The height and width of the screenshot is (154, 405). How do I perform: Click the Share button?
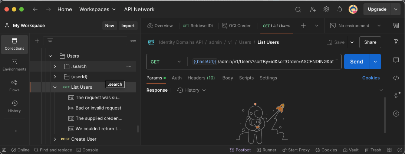coord(370,42)
